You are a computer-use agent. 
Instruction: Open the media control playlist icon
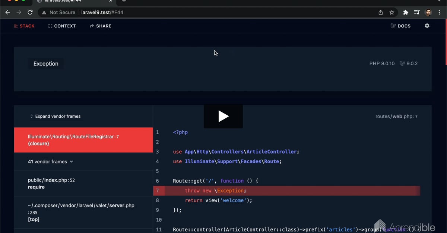coord(417,12)
